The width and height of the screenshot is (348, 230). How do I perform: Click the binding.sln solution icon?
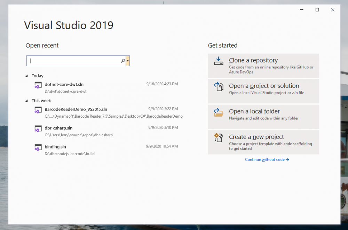pyautogui.click(x=38, y=148)
